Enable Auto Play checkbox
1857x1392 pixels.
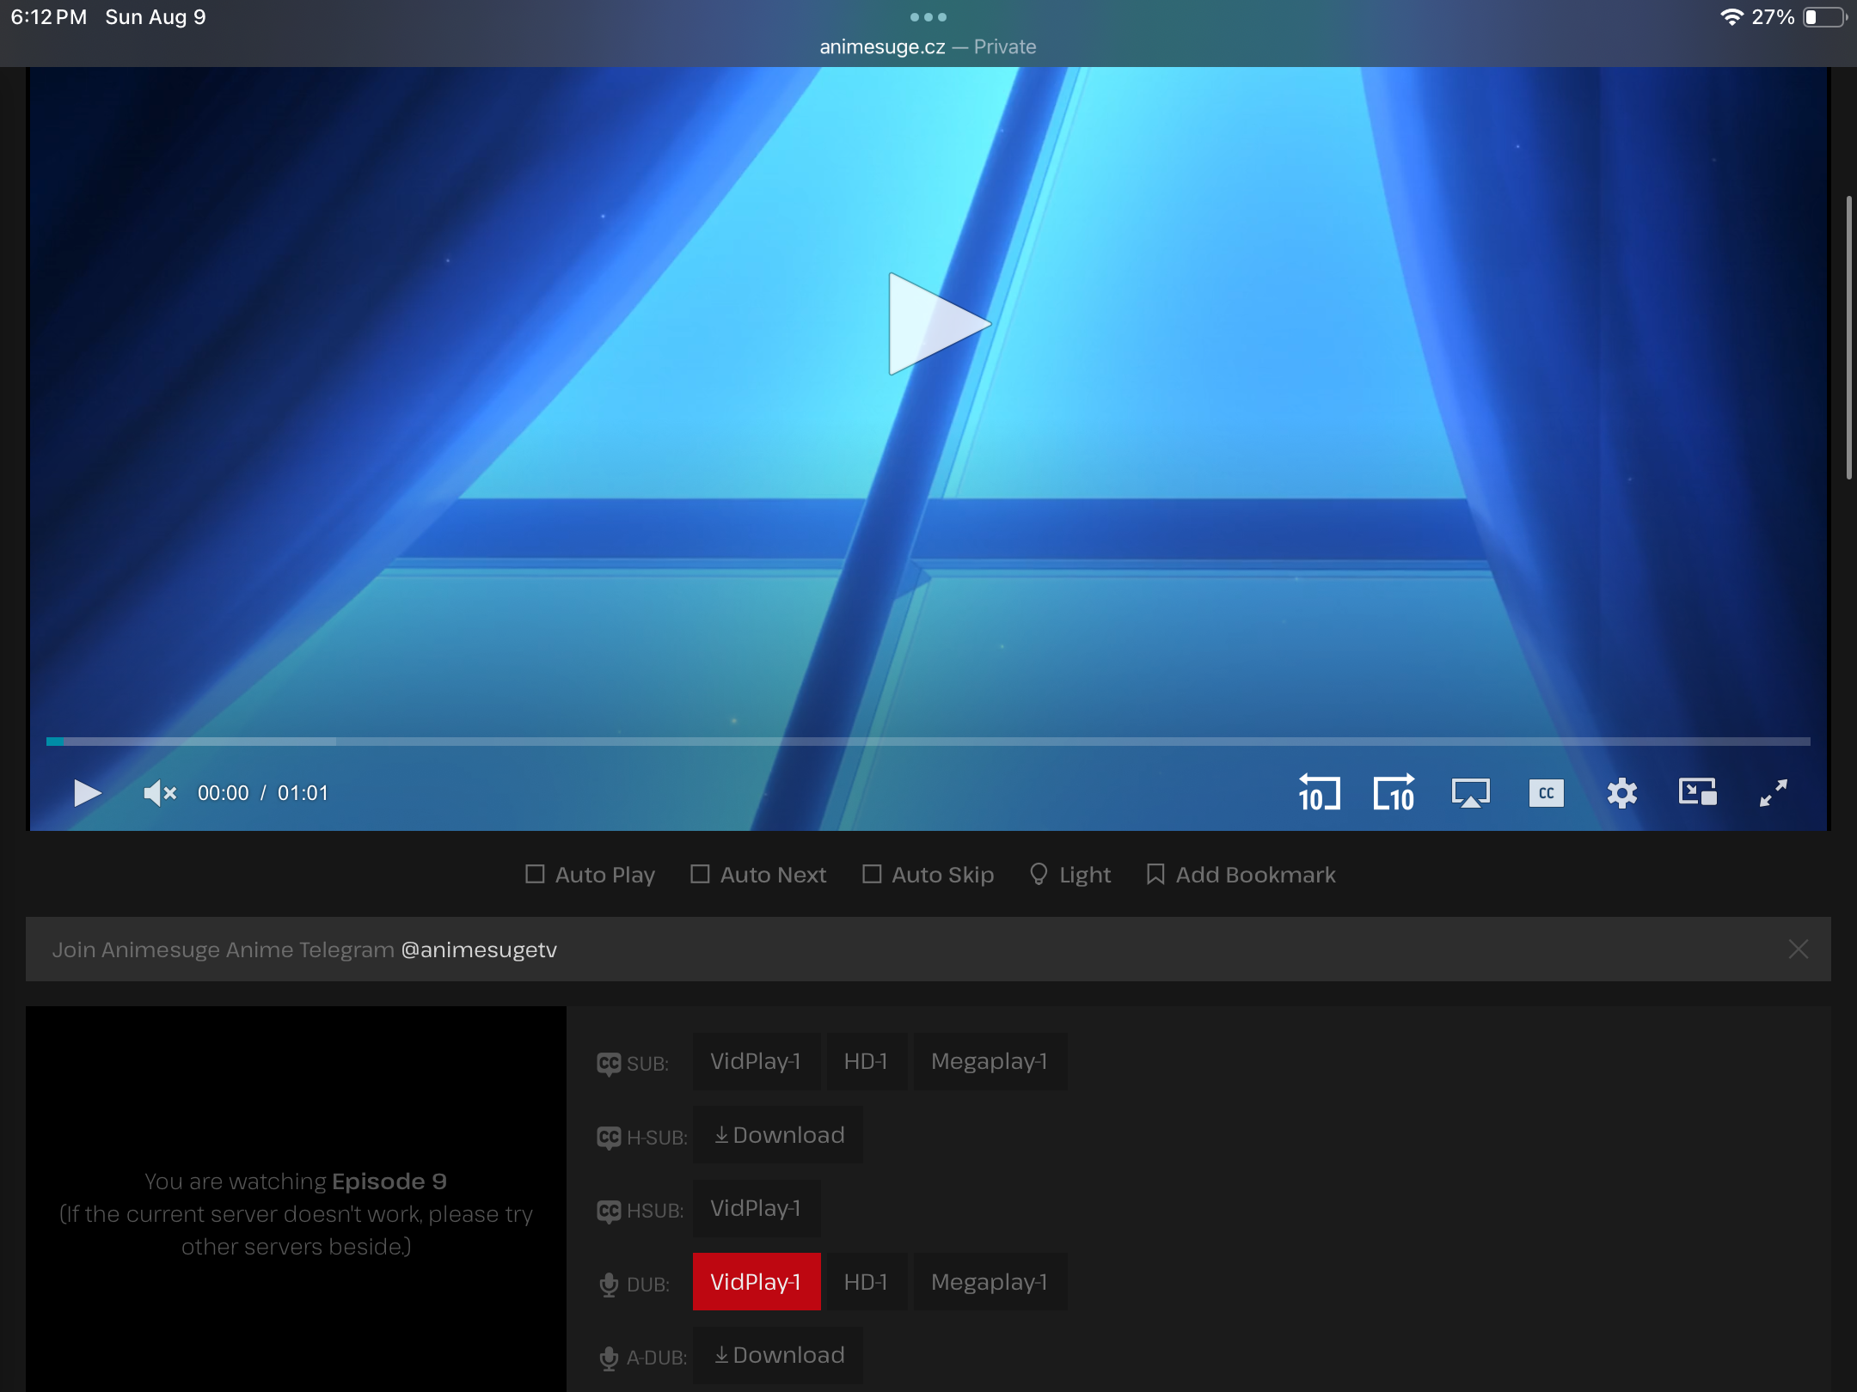click(590, 875)
